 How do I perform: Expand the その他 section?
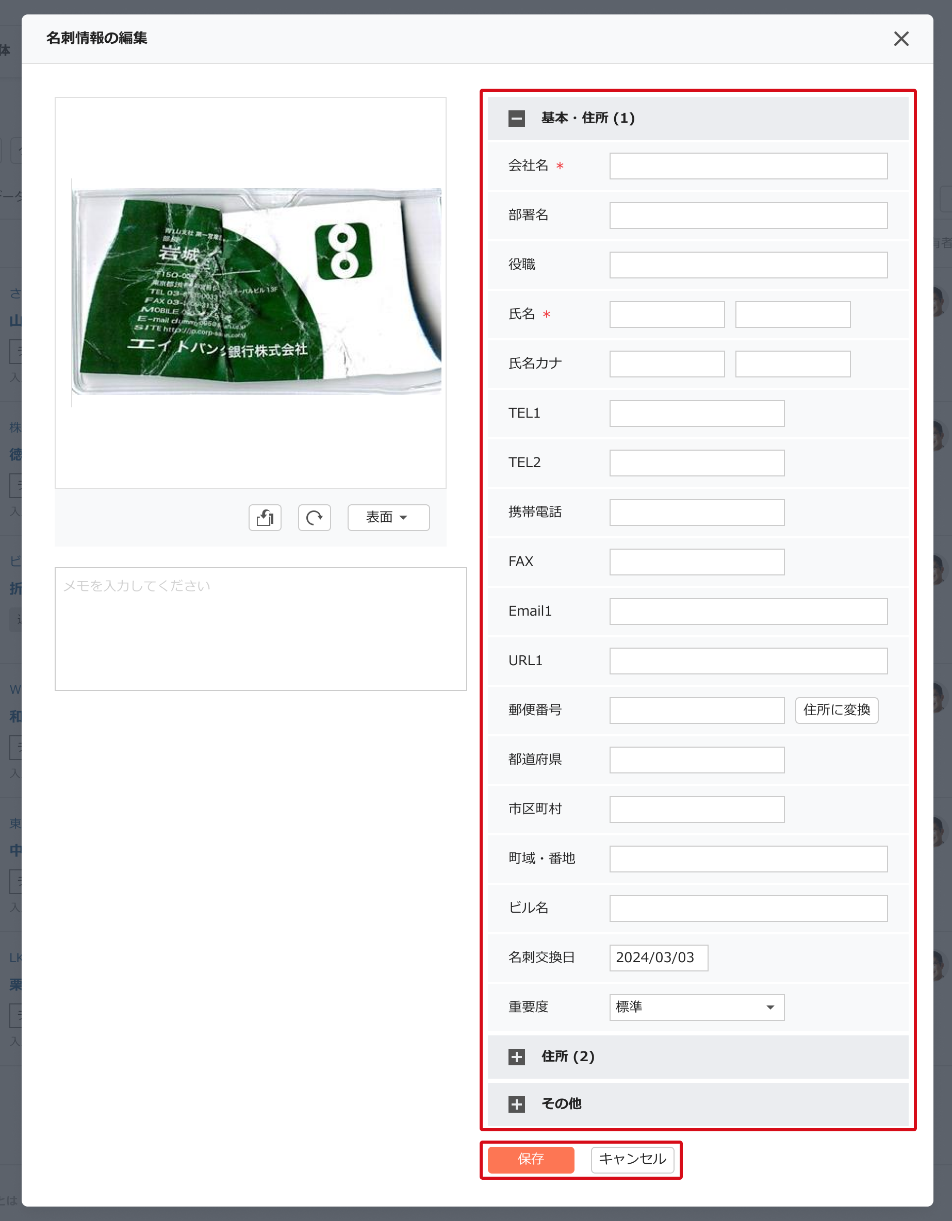517,1103
